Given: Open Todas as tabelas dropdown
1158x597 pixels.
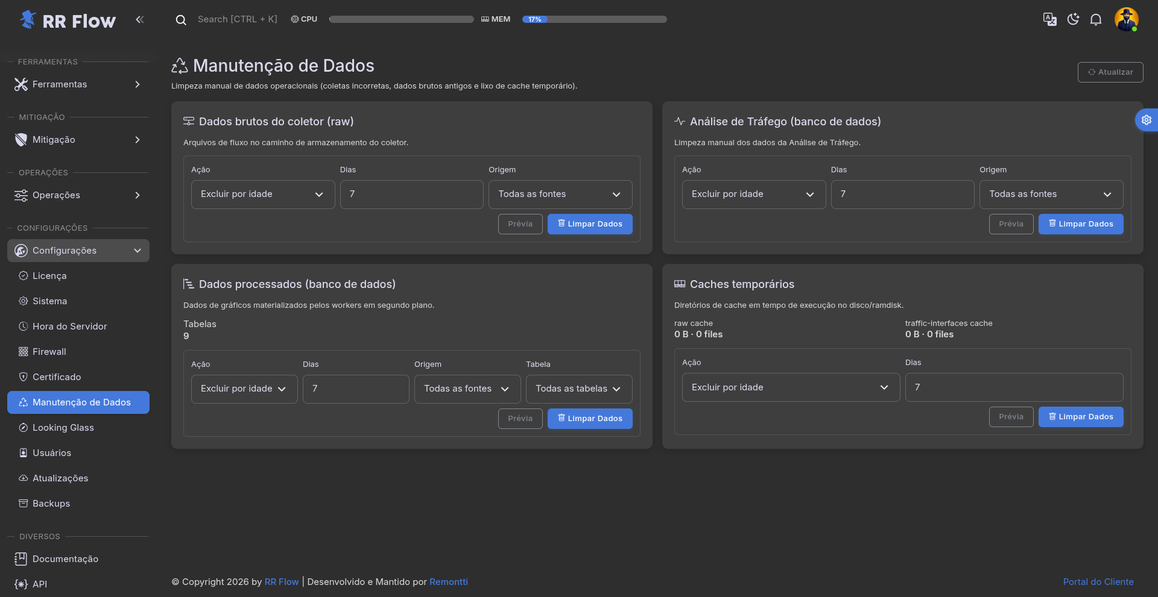Looking at the screenshot, I should pyautogui.click(x=578, y=389).
